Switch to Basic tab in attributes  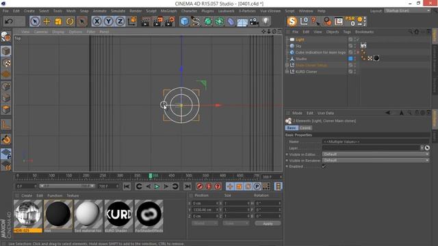(292, 128)
